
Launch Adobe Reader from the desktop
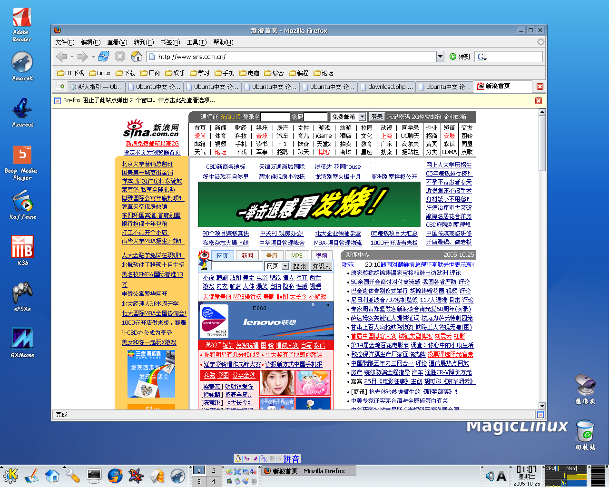[22, 25]
